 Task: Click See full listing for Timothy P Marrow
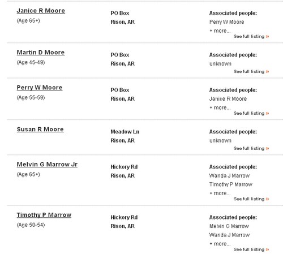[x=251, y=249]
